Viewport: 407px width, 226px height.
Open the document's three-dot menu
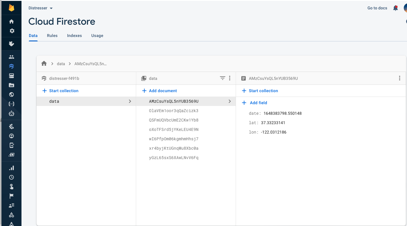399,78
